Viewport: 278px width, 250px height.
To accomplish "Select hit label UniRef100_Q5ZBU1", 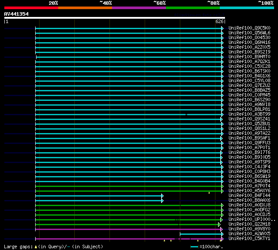I will point(249,124).
